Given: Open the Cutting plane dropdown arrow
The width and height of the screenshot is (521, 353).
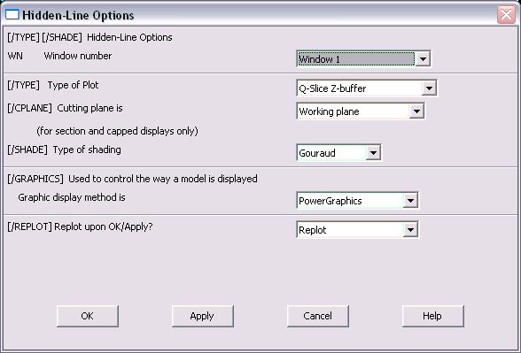Looking at the screenshot, I should tap(416, 111).
